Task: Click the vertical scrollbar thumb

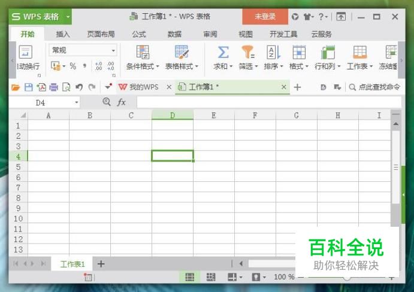Action: coord(395,167)
